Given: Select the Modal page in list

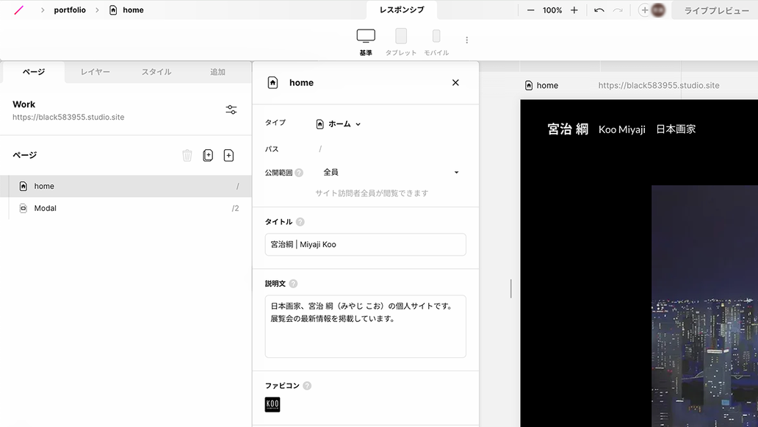Looking at the screenshot, I should click(46, 208).
